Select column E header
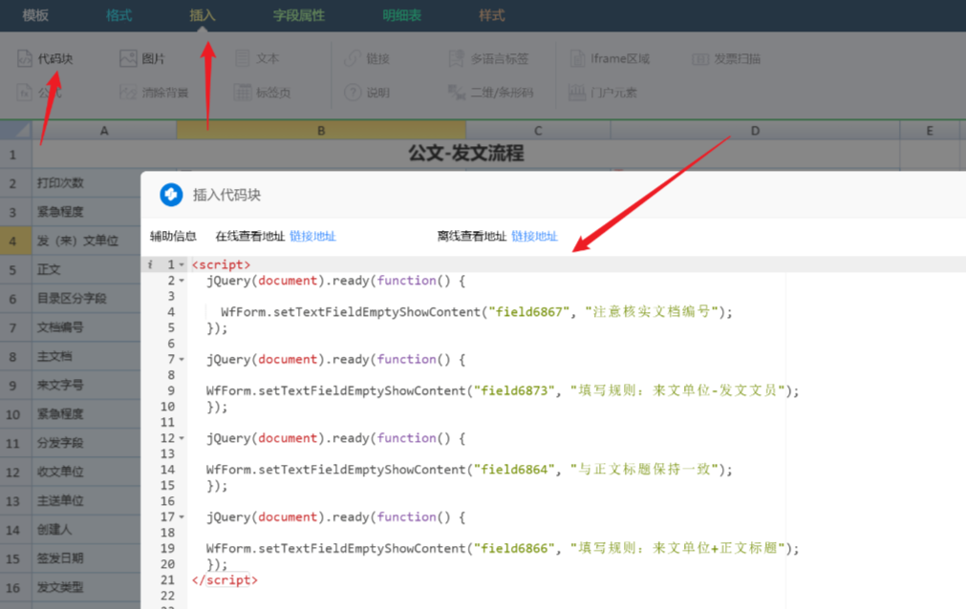The image size is (966, 609). coord(930,131)
